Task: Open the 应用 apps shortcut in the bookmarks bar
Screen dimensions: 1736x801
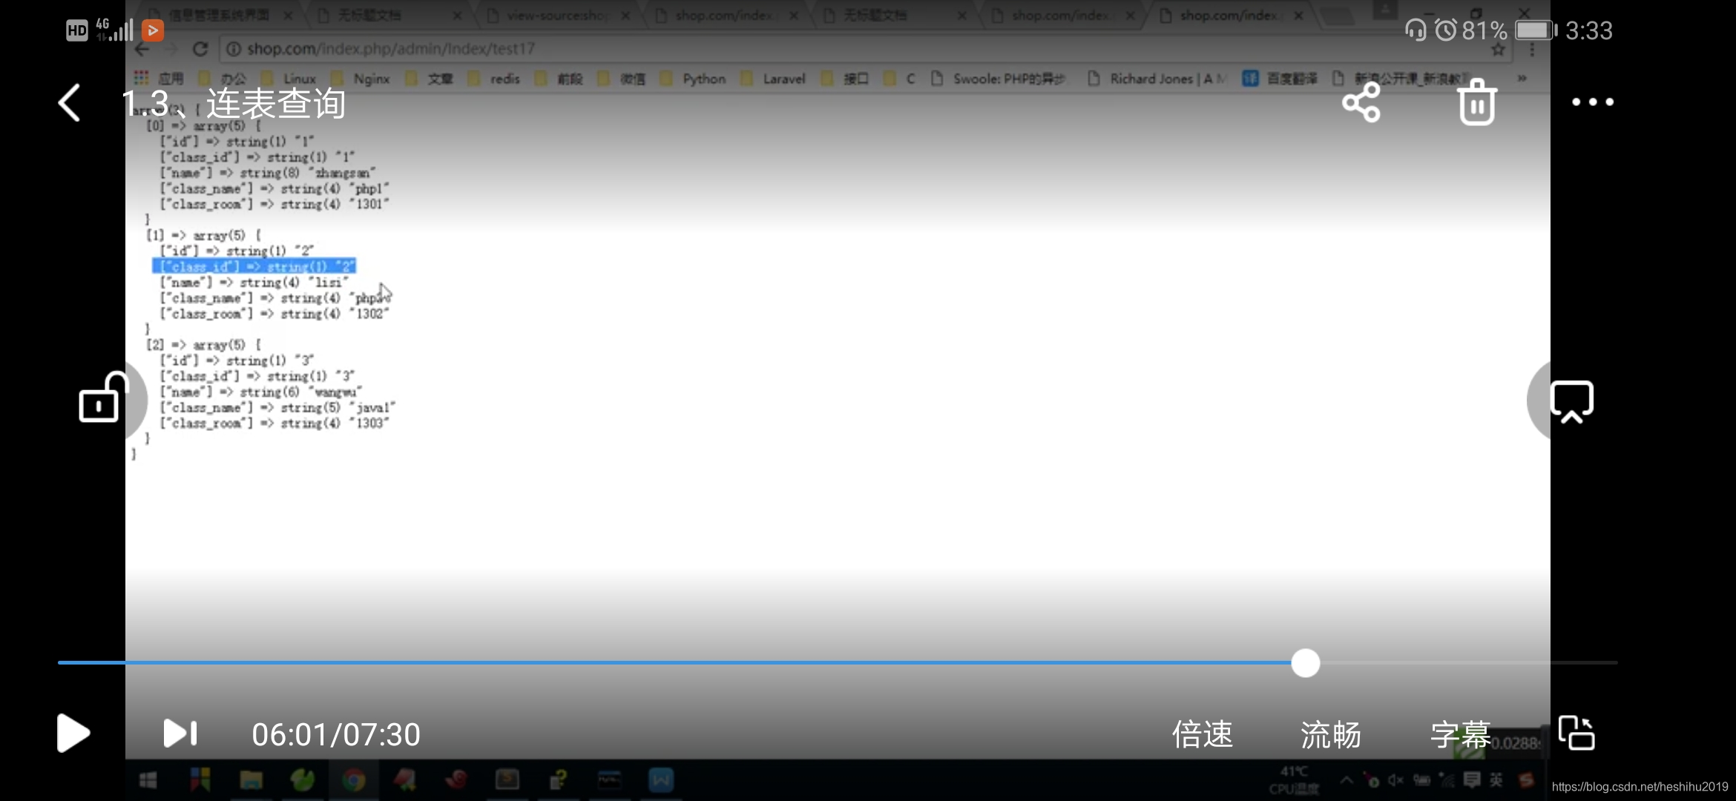Action: tap(158, 78)
